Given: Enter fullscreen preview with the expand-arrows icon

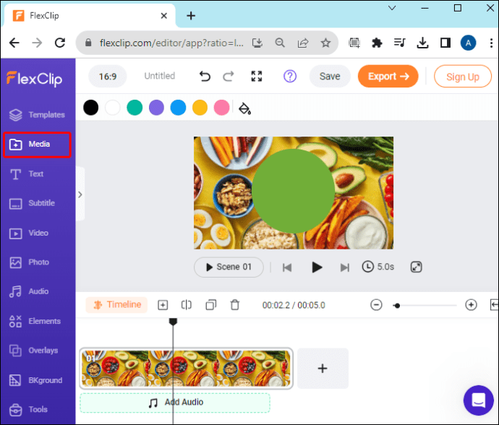Looking at the screenshot, I should point(257,77).
